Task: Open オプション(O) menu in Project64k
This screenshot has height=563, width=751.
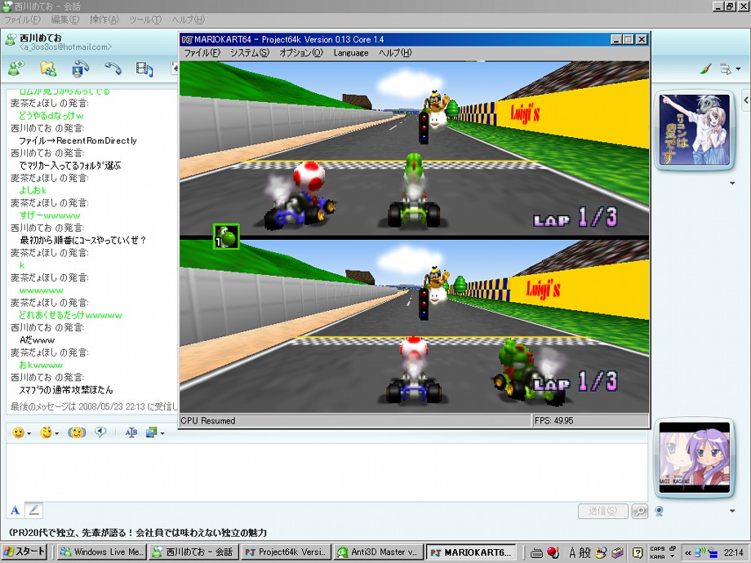Action: click(301, 53)
